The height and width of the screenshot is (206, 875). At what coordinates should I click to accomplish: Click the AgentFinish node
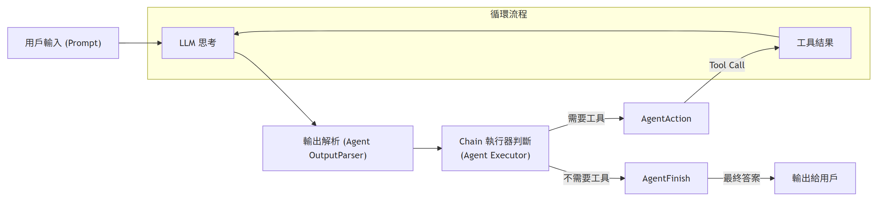(x=666, y=178)
